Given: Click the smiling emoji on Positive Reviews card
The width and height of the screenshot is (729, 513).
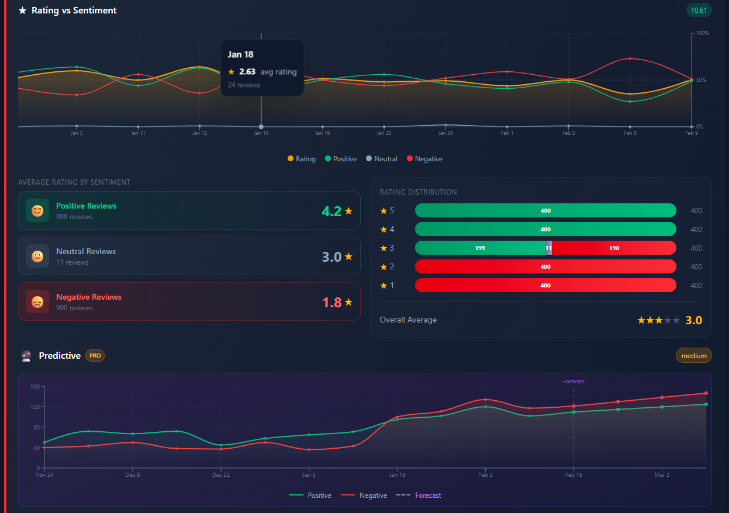Looking at the screenshot, I should [x=37, y=210].
